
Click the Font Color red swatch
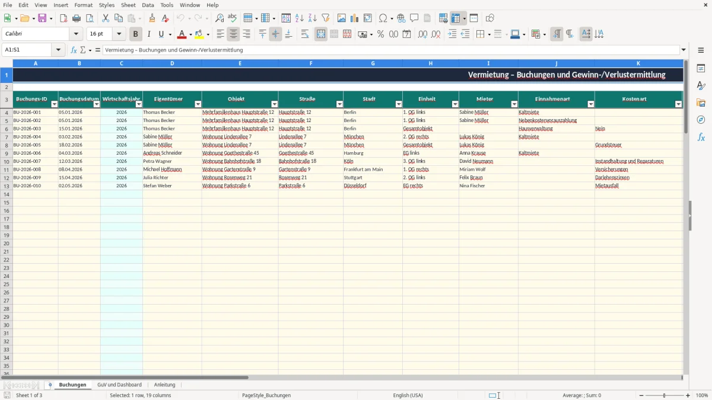click(182, 34)
